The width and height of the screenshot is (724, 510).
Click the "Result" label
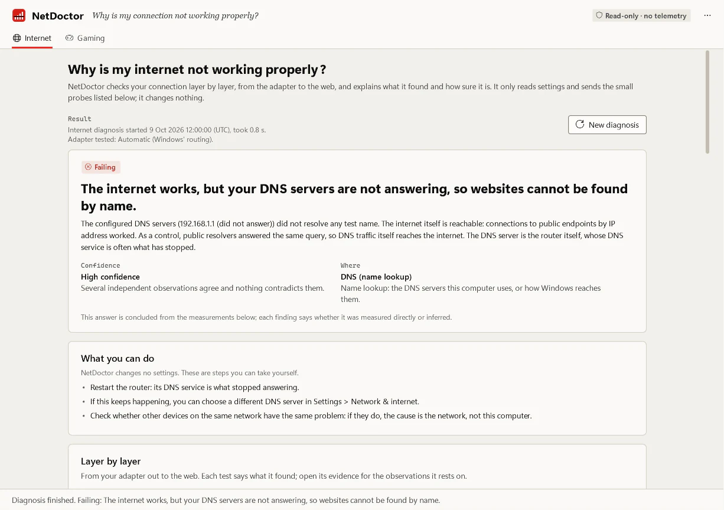pos(80,119)
